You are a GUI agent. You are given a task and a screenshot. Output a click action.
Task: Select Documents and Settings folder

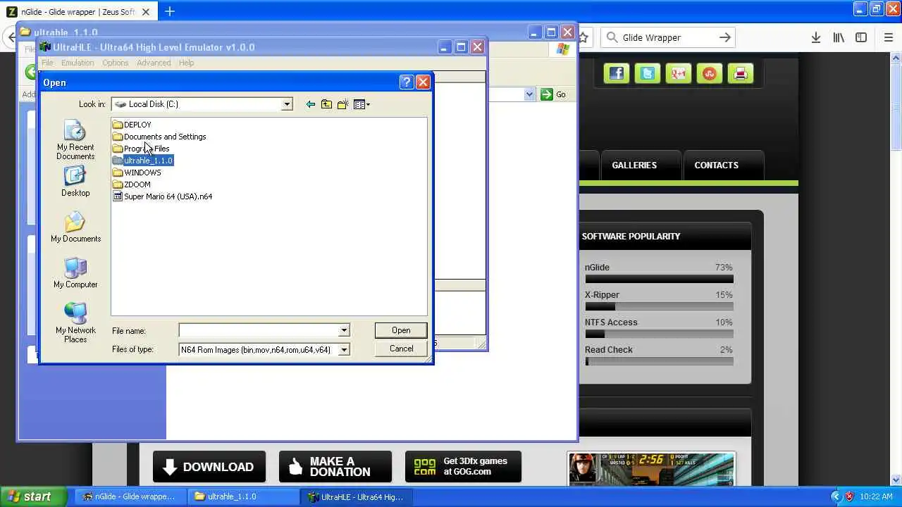pos(159,137)
